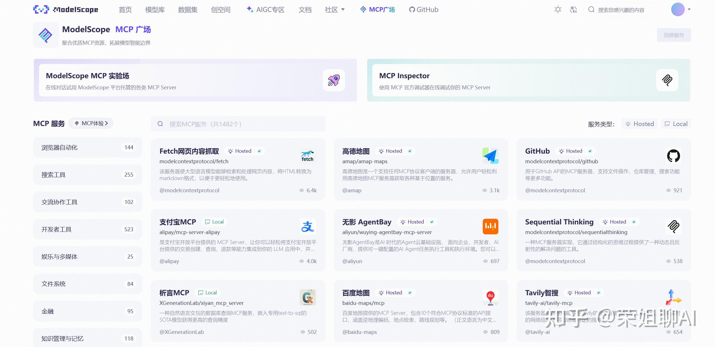Click the rocket icon on MCP 实验场 card
The width and height of the screenshot is (715, 347).
[334, 80]
